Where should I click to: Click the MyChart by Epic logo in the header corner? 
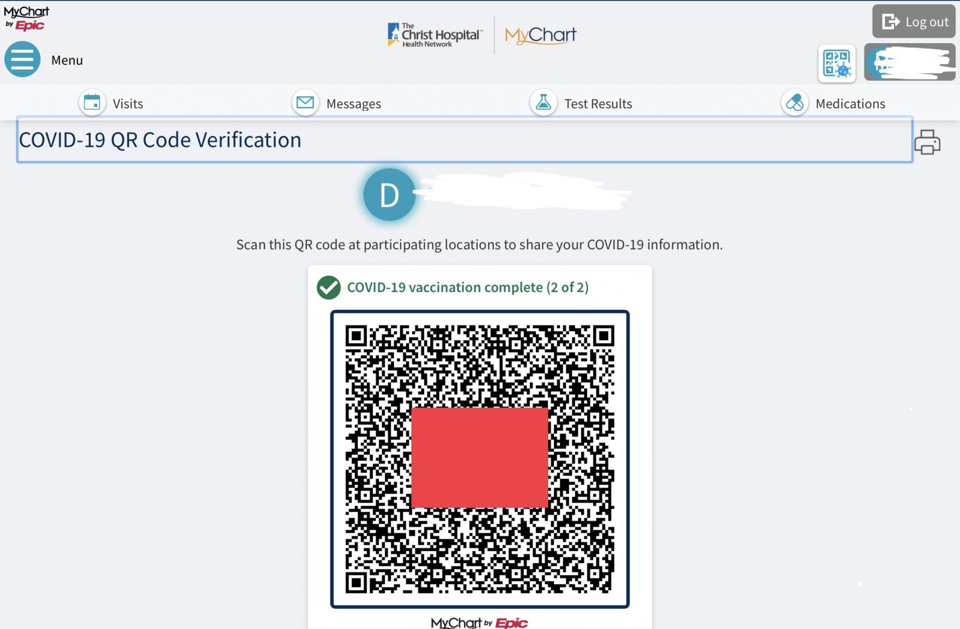coord(26,18)
